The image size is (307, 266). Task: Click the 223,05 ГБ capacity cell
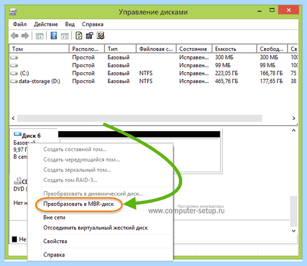[227, 73]
